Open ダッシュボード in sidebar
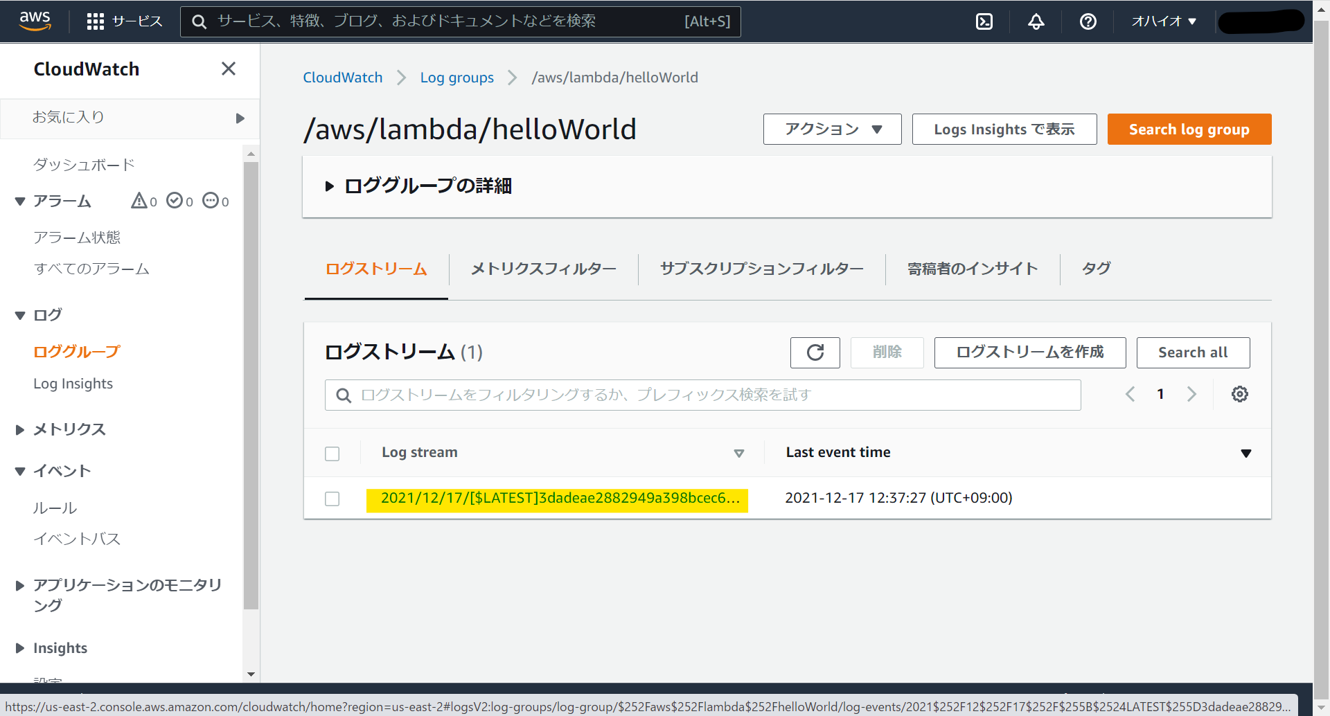Viewport: 1330px width, 716px height. 85,165
